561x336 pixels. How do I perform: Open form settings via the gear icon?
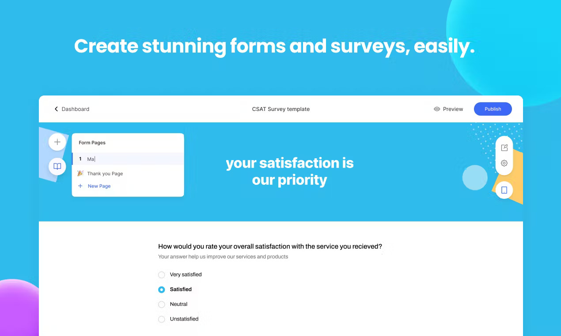[504, 163]
